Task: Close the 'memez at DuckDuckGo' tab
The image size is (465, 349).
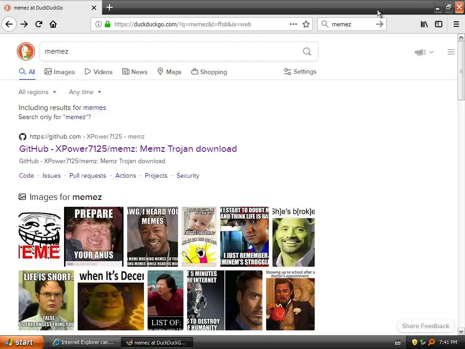Action: [94, 8]
